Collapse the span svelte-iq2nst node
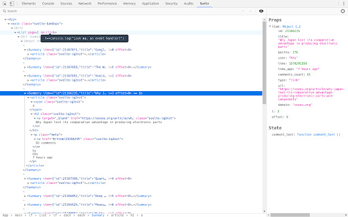This screenshot has width=348, height=217. 32,102
